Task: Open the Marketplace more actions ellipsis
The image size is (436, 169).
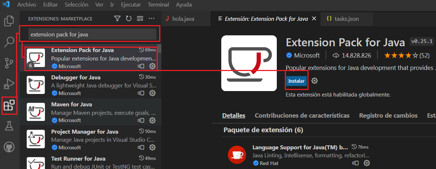Action: click(x=151, y=19)
